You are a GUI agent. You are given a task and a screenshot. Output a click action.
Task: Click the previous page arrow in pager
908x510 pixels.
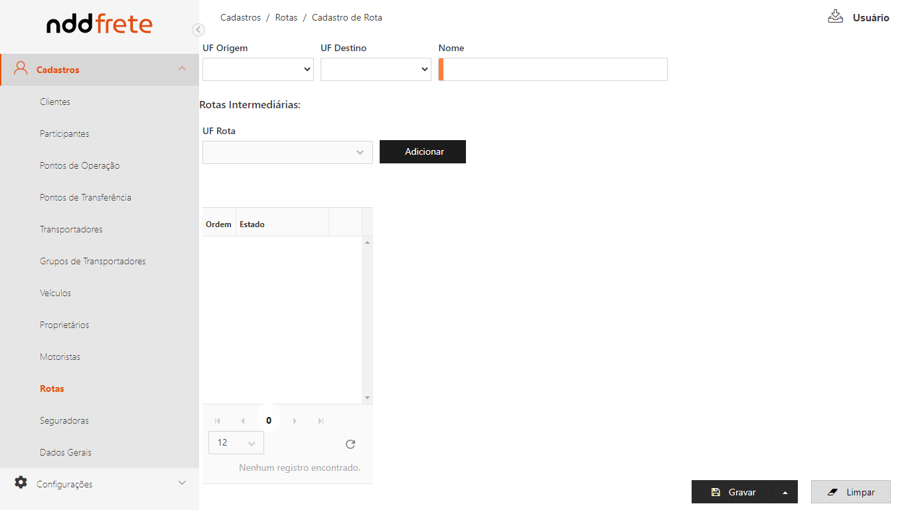pyautogui.click(x=243, y=421)
